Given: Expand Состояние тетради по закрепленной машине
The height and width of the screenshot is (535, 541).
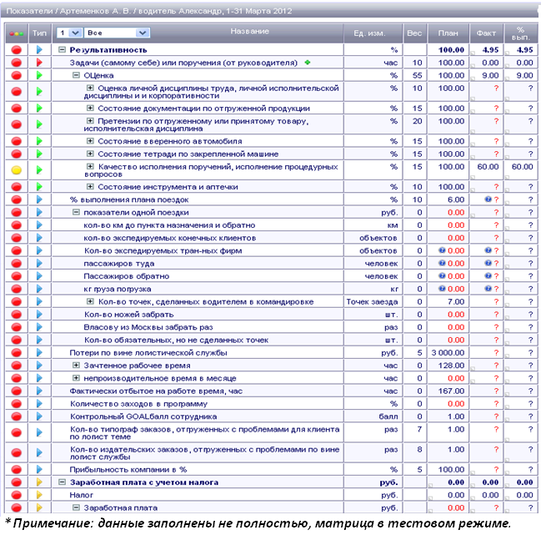Looking at the screenshot, I should [90, 154].
